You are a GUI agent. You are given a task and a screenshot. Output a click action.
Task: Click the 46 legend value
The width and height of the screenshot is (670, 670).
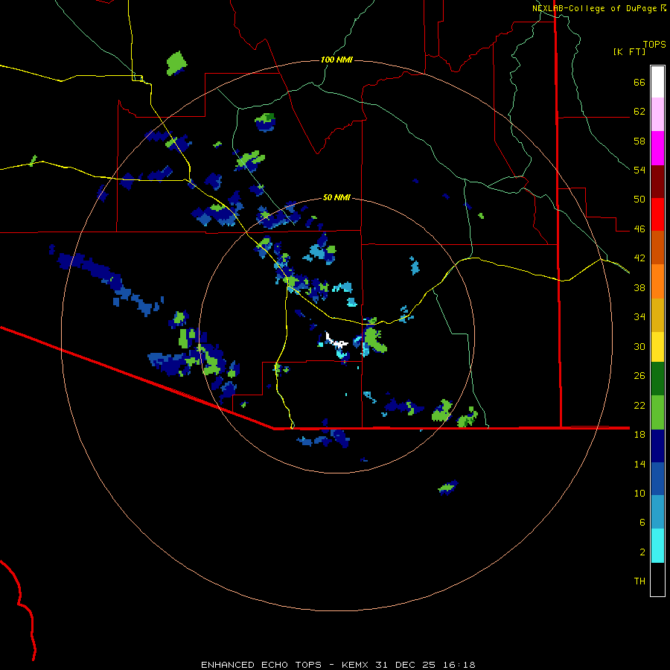[639, 229]
